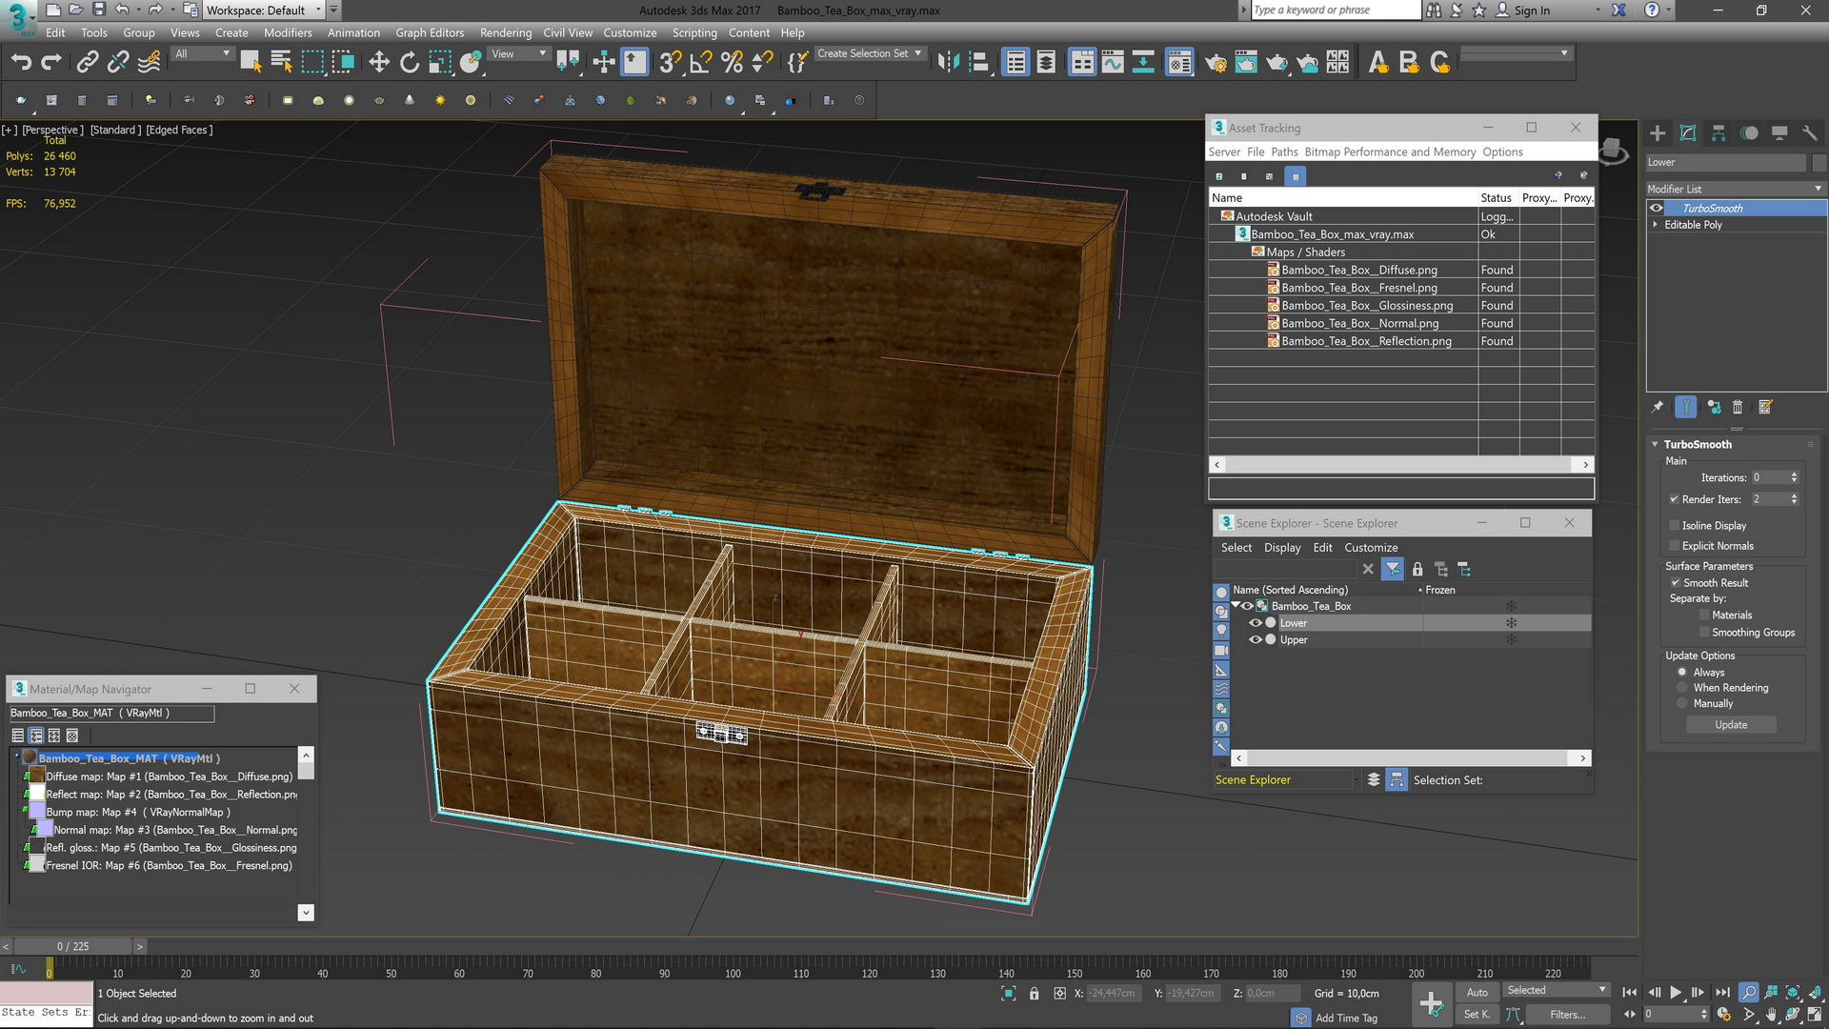This screenshot has width=1829, height=1029.
Task: Open the Create Selection Set dropdown
Action: [870, 54]
